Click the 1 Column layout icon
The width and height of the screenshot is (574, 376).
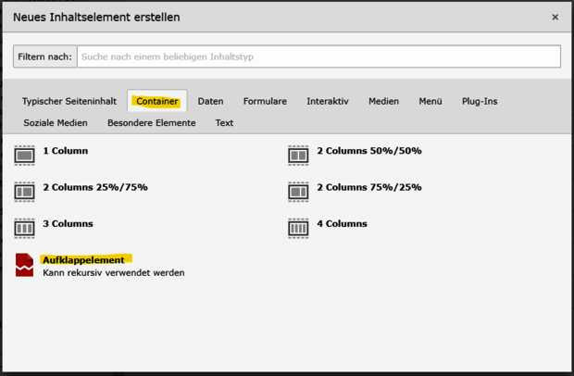(x=25, y=155)
